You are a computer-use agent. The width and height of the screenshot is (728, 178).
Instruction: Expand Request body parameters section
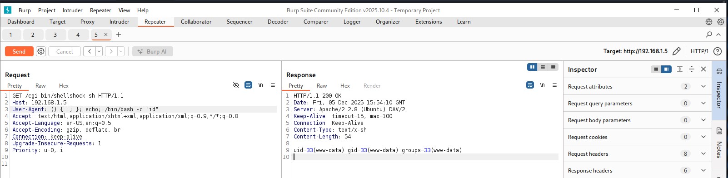coord(638,120)
